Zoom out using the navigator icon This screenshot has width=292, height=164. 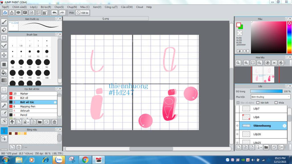click(x=259, y=63)
